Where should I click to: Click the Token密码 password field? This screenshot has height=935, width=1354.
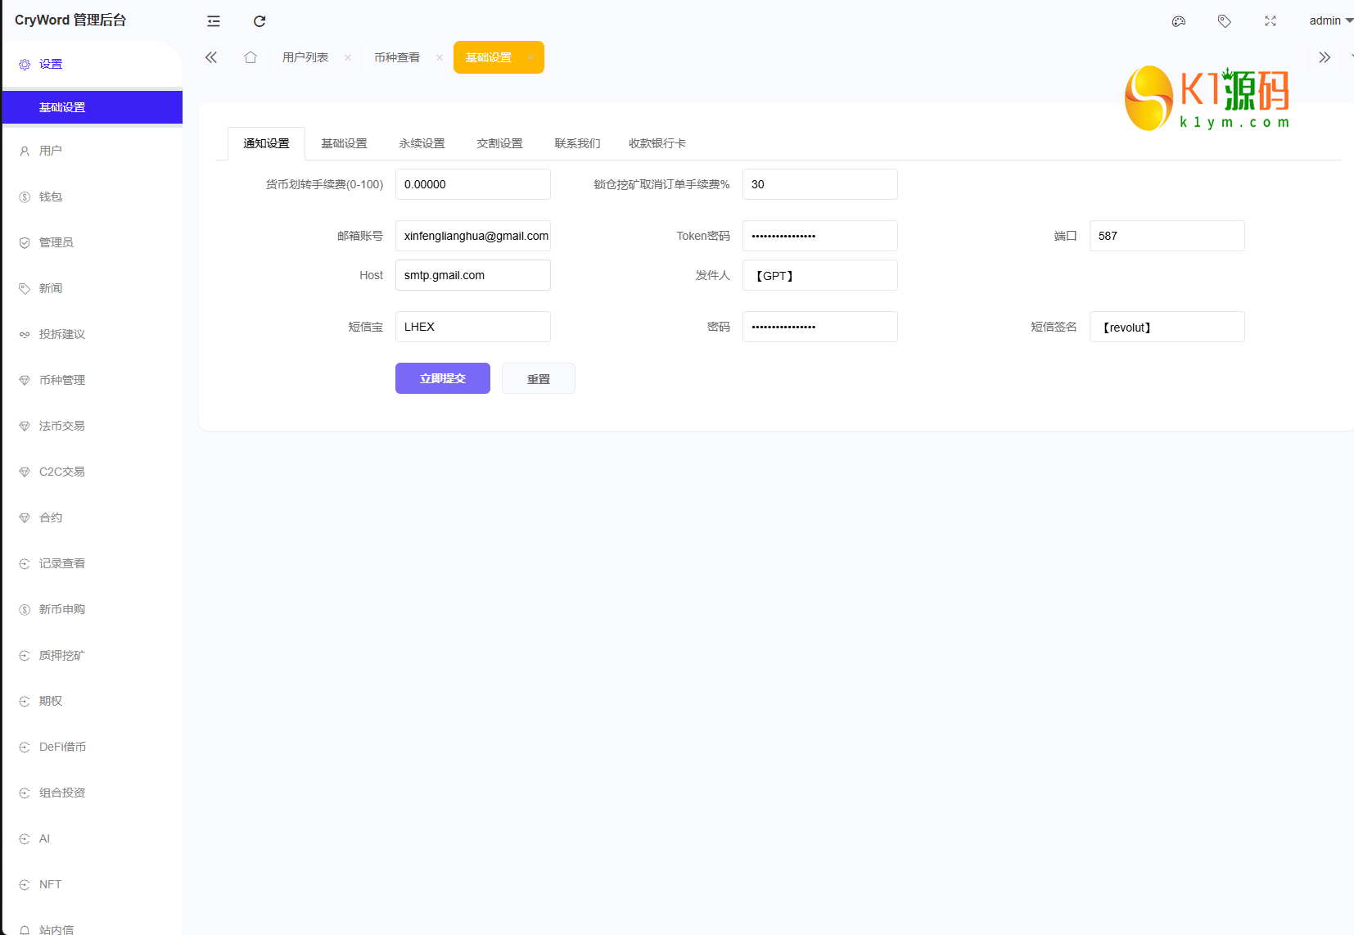click(820, 236)
